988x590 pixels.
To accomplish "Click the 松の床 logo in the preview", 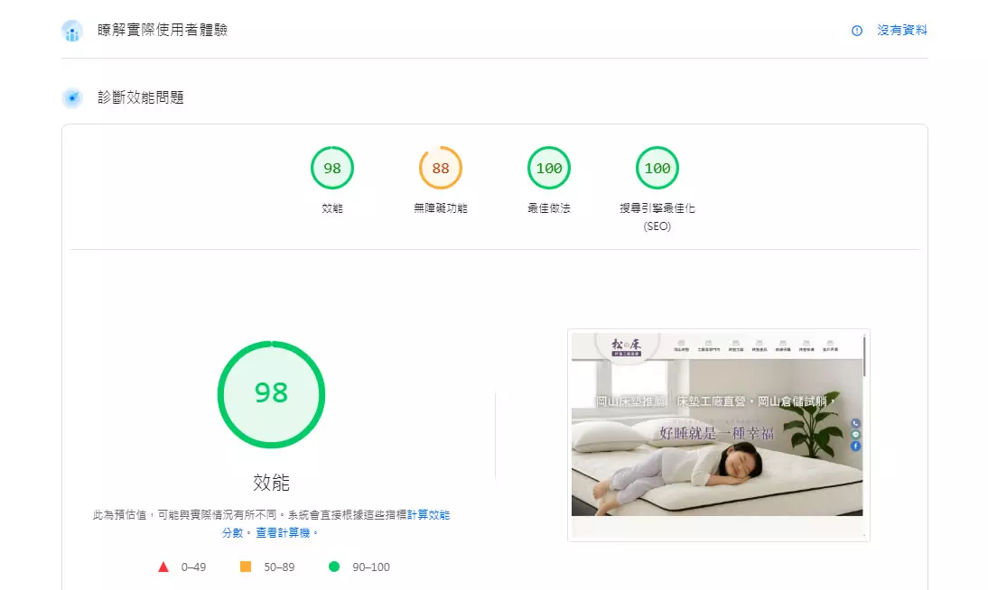I will pyautogui.click(x=625, y=346).
